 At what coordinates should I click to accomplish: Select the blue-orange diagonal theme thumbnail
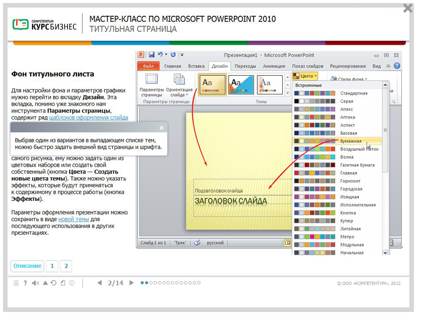click(x=241, y=85)
